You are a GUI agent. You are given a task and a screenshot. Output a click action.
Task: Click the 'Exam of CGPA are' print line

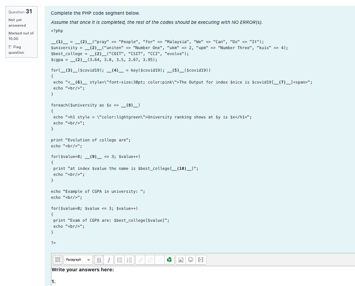click(111, 220)
